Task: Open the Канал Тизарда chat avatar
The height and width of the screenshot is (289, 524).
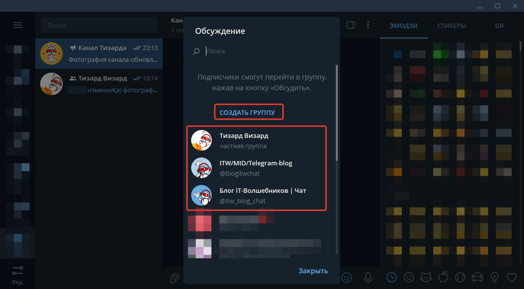Action: click(x=51, y=53)
